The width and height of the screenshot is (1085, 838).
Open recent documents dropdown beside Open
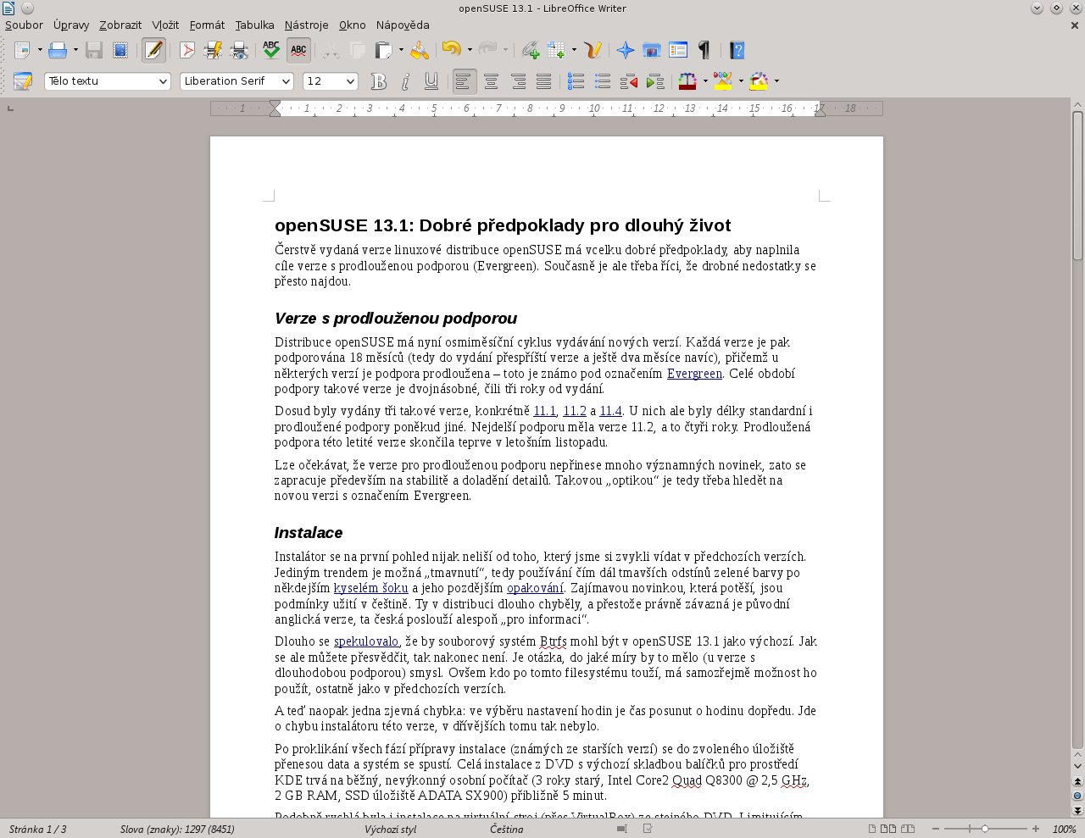pos(75,50)
